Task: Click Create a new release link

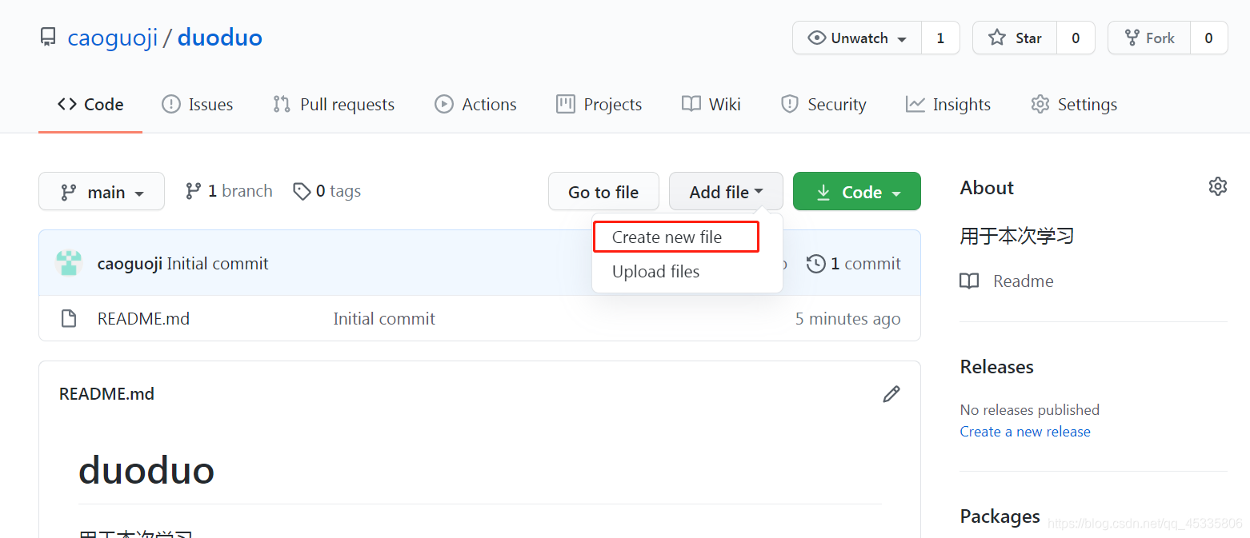Action: [1025, 432]
